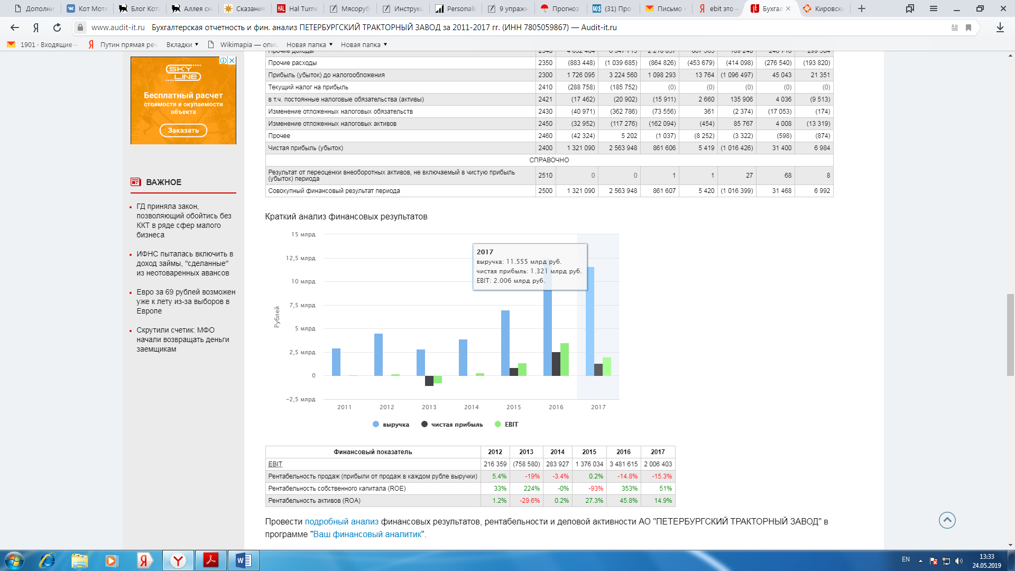
Task: Expand the first Новая папка bookmark folder
Action: click(x=309, y=44)
